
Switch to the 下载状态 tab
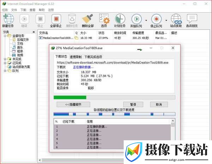[61, 57]
